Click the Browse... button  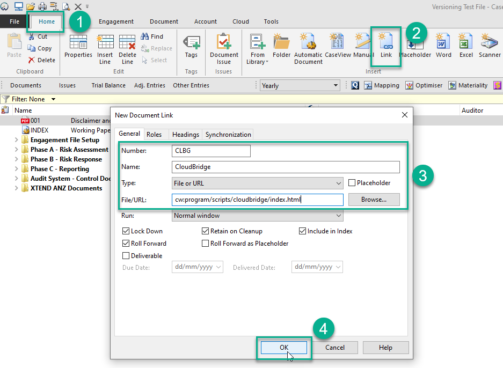click(374, 200)
